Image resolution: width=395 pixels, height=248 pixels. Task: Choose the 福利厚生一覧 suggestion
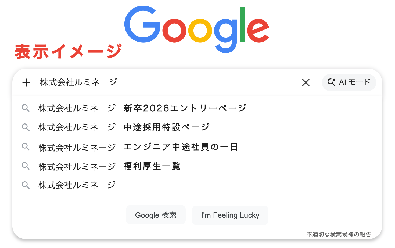click(109, 166)
